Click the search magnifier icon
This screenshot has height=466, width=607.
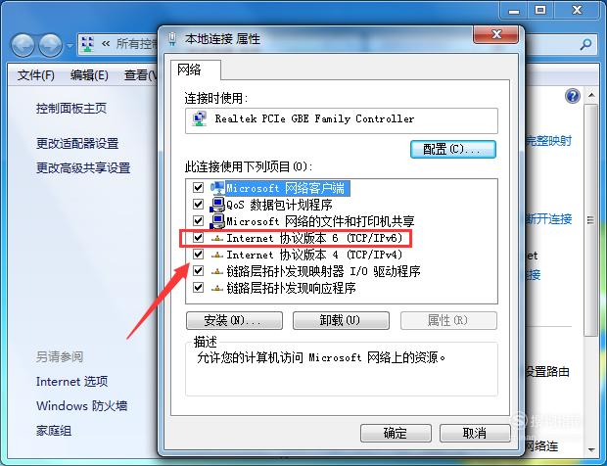pyautogui.click(x=585, y=44)
